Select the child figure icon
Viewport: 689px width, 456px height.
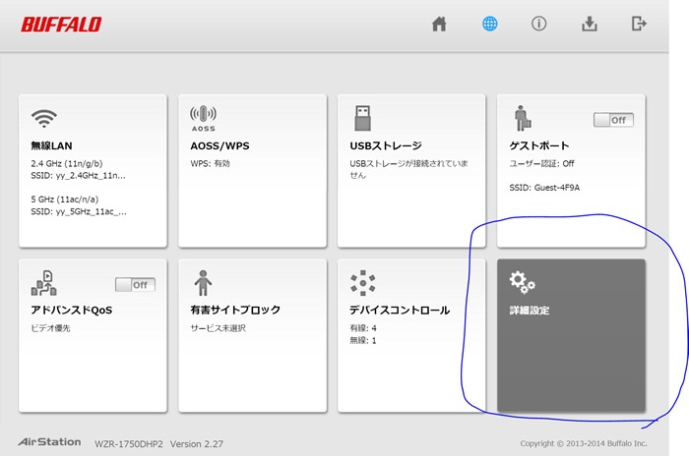click(x=203, y=283)
